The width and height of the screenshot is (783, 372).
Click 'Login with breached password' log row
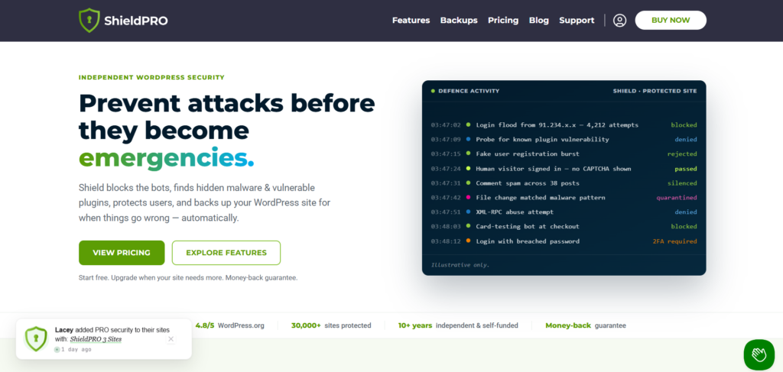tap(564, 241)
